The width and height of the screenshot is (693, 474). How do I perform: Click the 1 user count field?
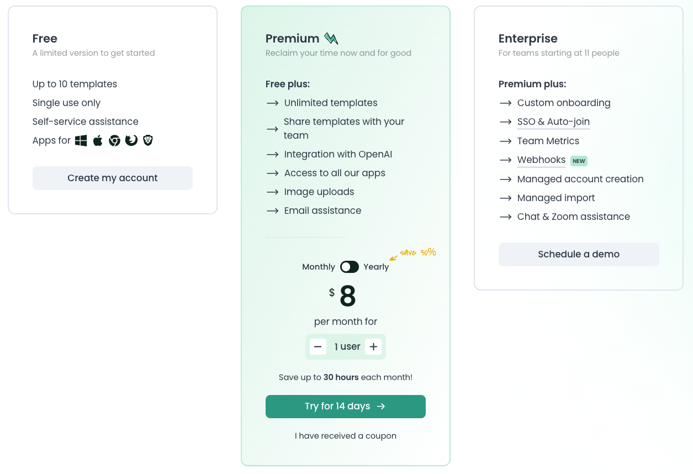(x=347, y=347)
